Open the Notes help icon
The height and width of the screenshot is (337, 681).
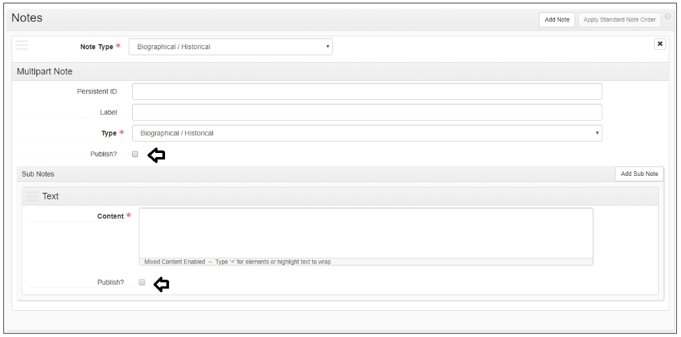(668, 17)
